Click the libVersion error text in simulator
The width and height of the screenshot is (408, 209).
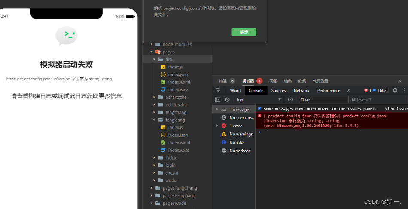click(59, 79)
